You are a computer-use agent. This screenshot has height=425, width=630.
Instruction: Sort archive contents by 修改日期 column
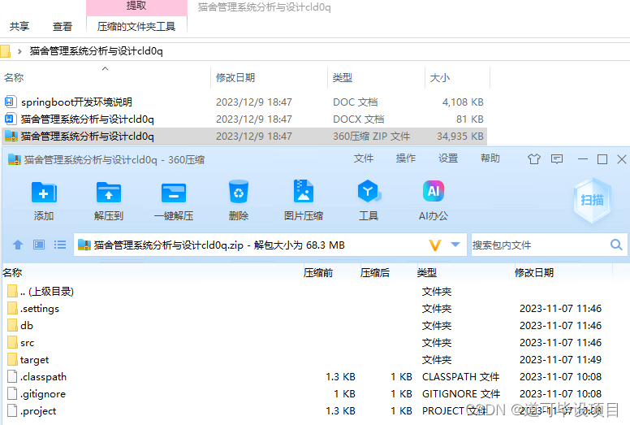(534, 273)
